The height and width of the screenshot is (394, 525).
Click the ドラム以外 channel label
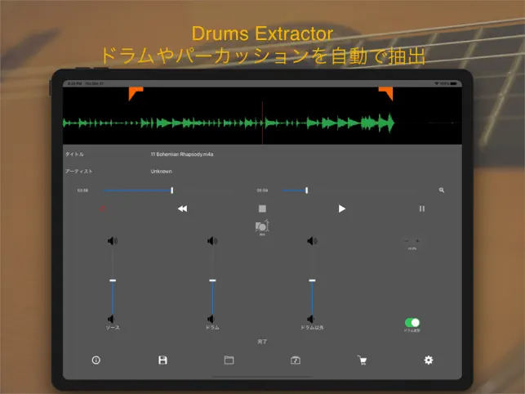[x=312, y=327]
